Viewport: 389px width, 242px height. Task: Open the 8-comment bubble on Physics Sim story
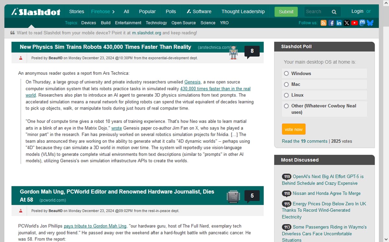(252, 51)
